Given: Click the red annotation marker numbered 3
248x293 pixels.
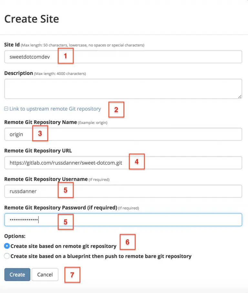Looking at the screenshot, I should point(40,133).
